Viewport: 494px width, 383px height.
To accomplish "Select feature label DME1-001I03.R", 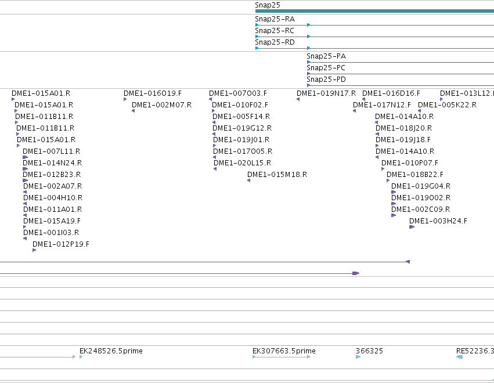I will [x=51, y=233].
